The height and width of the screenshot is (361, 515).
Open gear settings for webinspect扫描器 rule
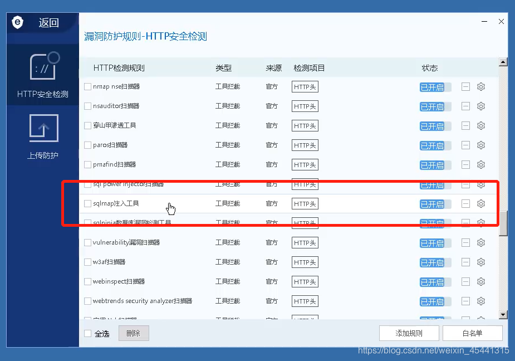(480, 281)
